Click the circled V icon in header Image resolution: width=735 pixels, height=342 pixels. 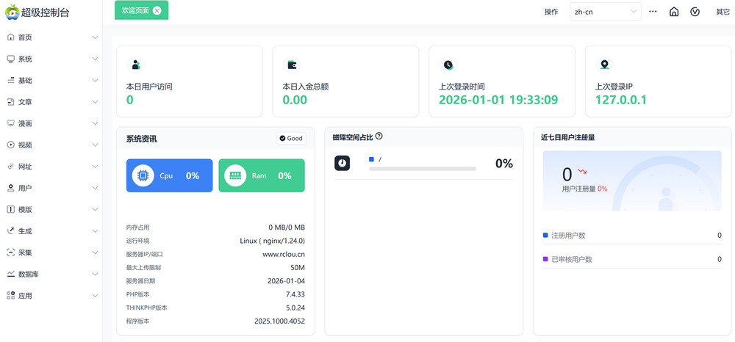695,12
